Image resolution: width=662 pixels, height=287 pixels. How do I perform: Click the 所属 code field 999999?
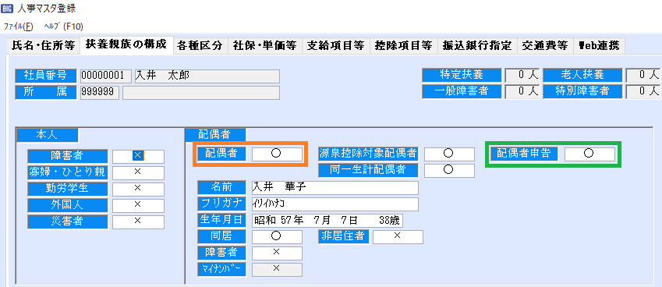(100, 93)
